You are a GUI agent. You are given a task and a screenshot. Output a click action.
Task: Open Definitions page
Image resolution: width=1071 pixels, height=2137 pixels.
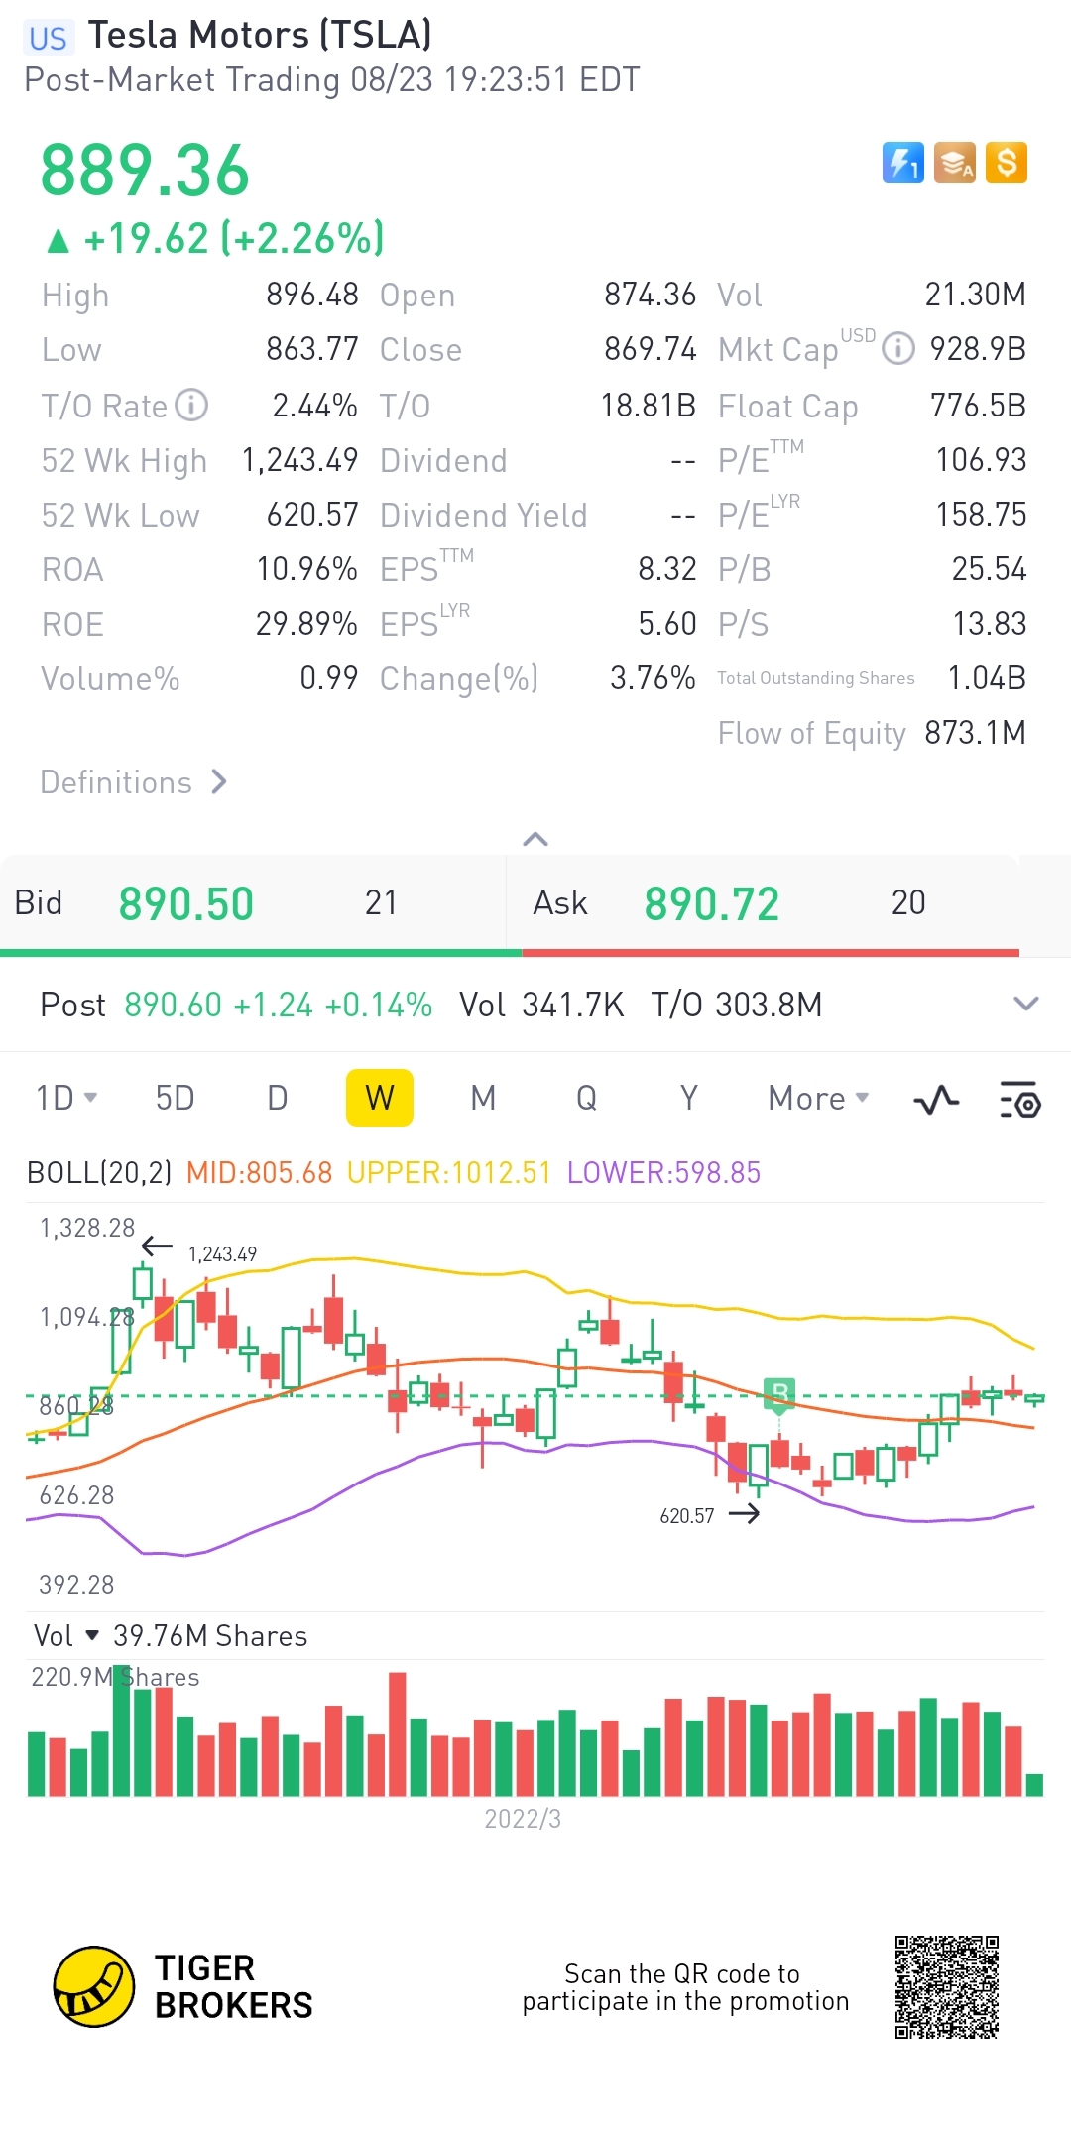point(134,782)
